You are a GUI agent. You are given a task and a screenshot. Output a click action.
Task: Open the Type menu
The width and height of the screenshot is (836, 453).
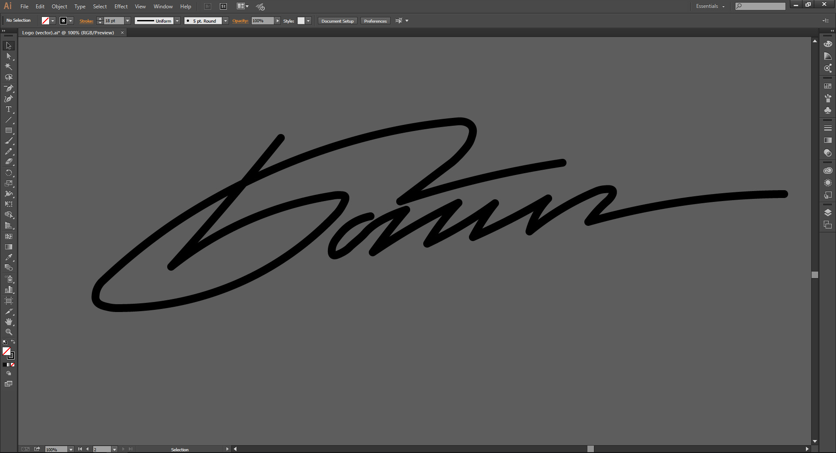click(x=80, y=7)
